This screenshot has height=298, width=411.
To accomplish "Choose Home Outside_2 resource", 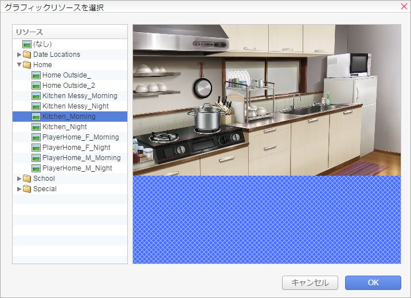I will 69,86.
